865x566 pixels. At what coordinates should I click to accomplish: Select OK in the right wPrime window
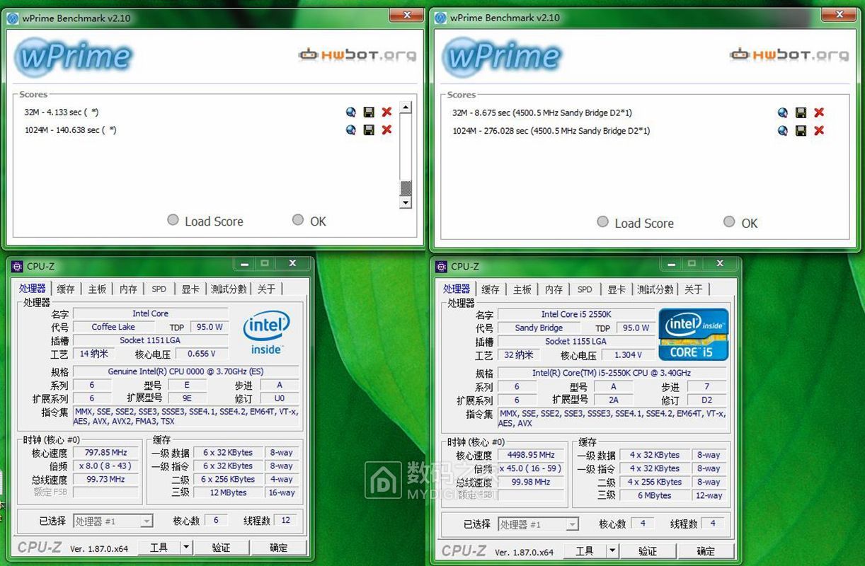(x=729, y=221)
